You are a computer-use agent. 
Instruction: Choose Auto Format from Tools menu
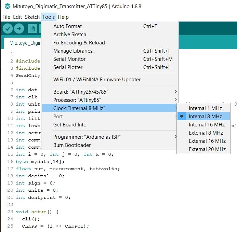pos(110,26)
